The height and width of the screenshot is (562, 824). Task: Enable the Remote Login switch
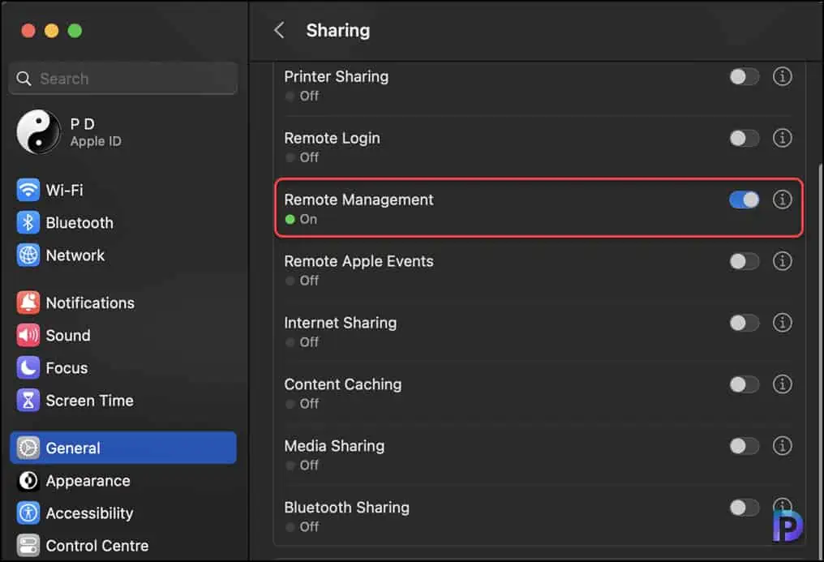click(745, 138)
